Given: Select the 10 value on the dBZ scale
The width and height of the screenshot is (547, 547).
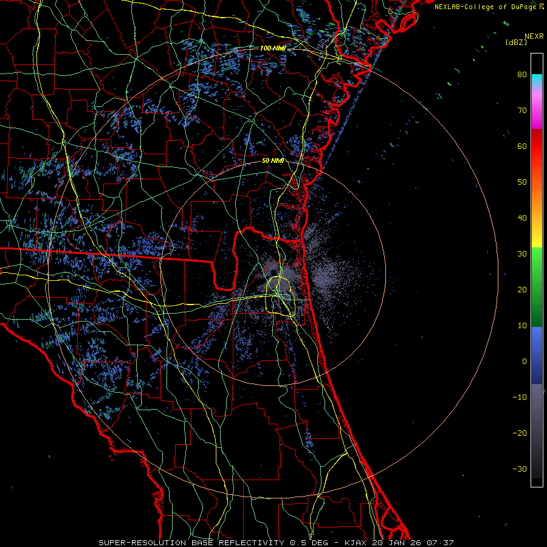Looking at the screenshot, I should point(522,326).
